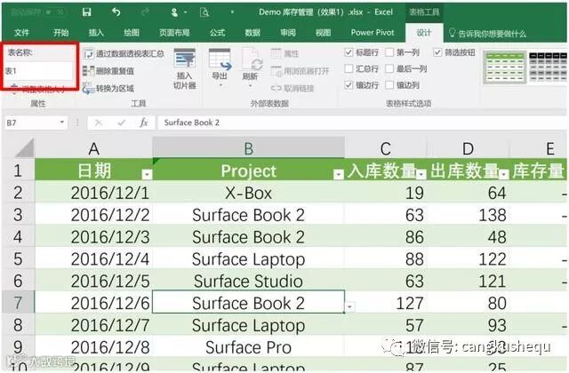Click the lightbulb Tell Me icon

pos(452,33)
